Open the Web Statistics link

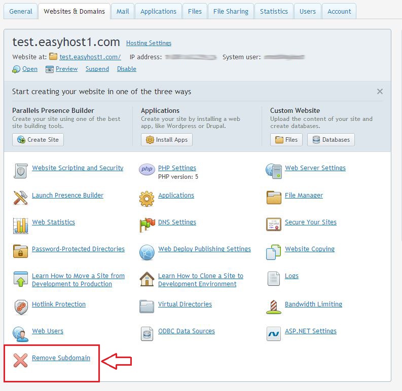(x=54, y=222)
